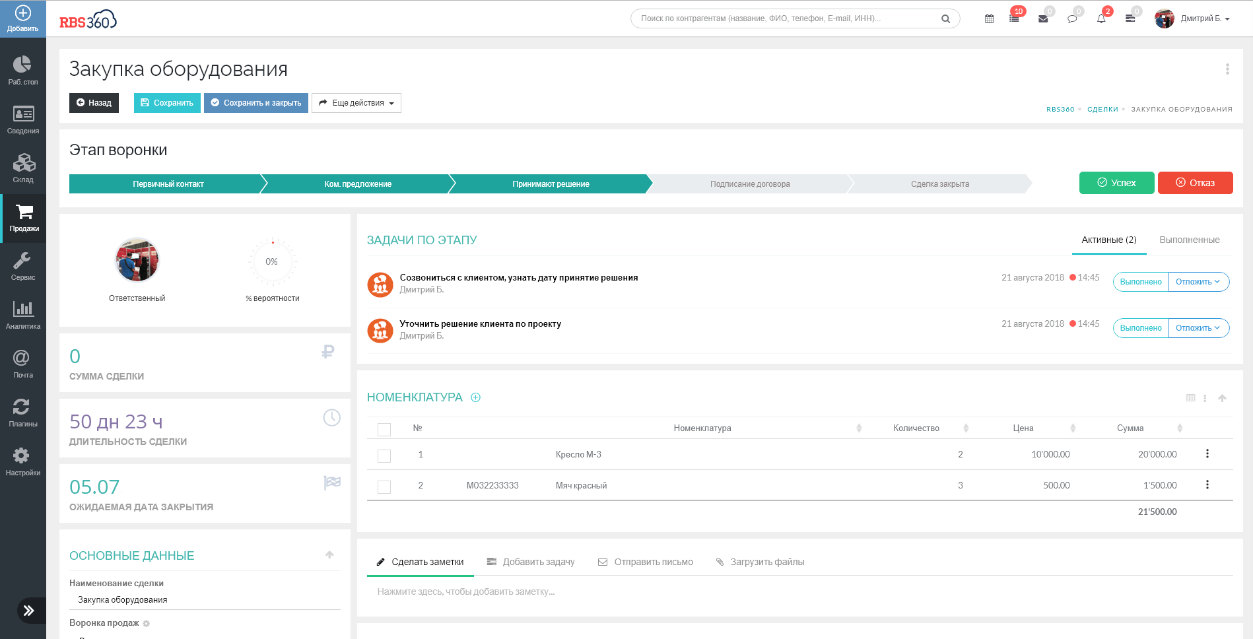Screen dimensions: 1253x639
Task: Click the green Успех button
Action: 1117,183
